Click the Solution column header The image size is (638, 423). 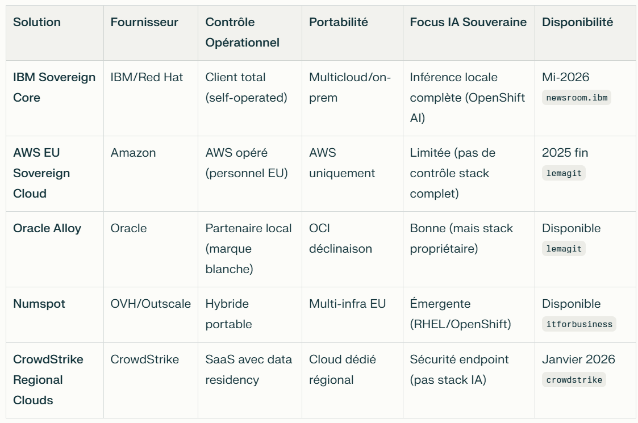point(37,22)
